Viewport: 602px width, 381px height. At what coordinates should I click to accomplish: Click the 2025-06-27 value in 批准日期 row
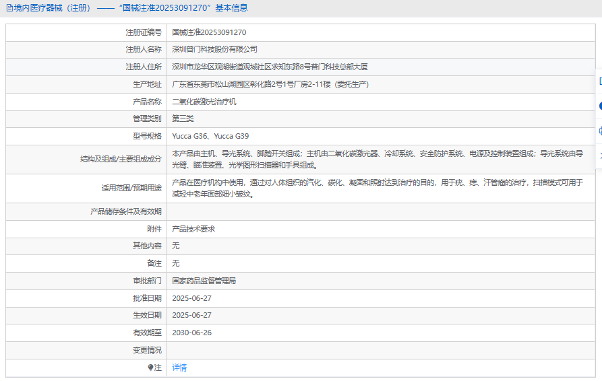coord(191,298)
